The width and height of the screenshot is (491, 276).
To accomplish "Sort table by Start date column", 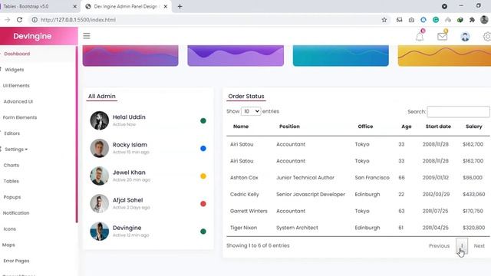I will [438, 127].
